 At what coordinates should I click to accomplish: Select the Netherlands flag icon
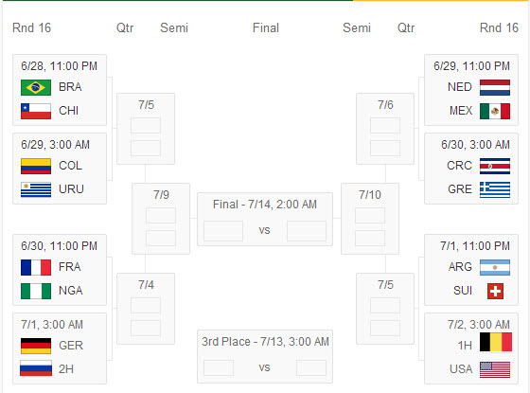click(x=495, y=87)
